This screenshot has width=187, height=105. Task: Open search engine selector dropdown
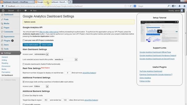click(135, 6)
